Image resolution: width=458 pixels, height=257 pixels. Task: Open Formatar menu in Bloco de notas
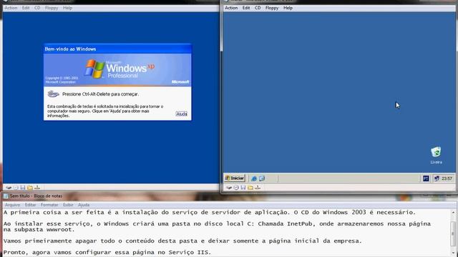click(49, 205)
